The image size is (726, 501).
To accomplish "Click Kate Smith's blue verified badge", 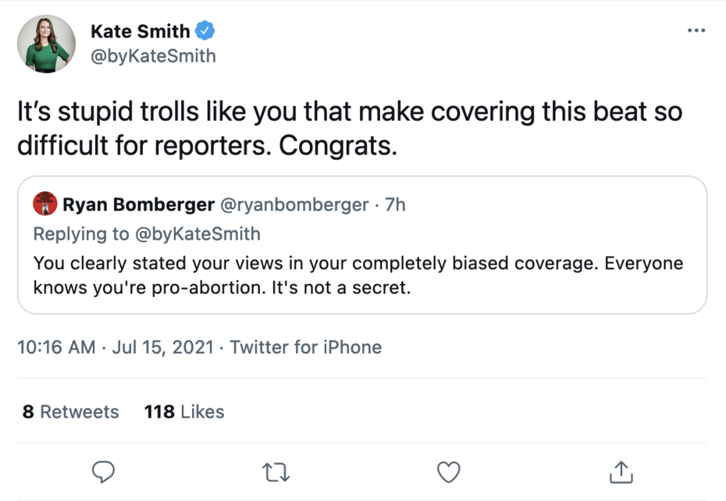I will (x=205, y=31).
